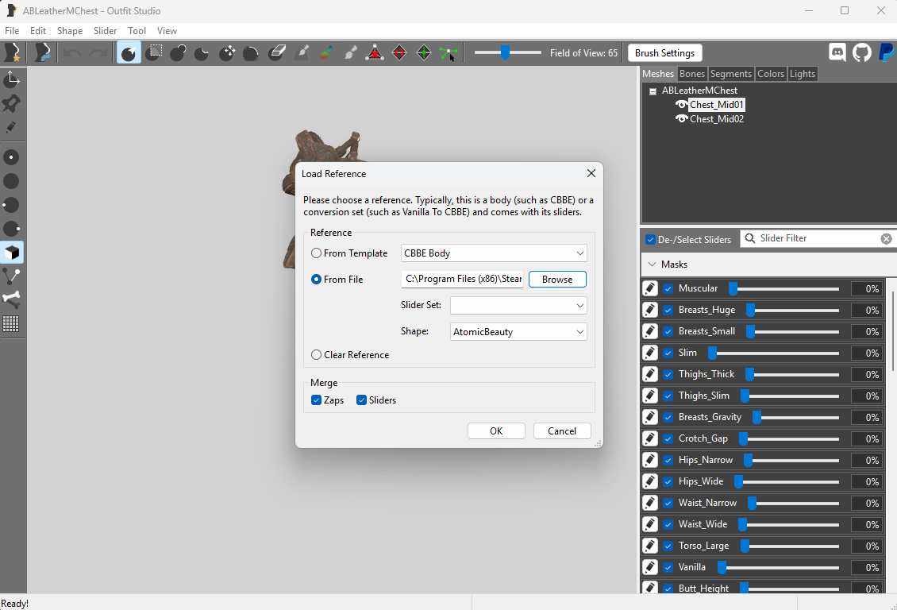The width and height of the screenshot is (897, 610).
Task: Select the Deflate brush tool
Action: 202,52
